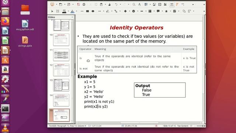This screenshot has height=133, width=236.
Task: Select slide 14 thumbnail
Action: [61, 100]
